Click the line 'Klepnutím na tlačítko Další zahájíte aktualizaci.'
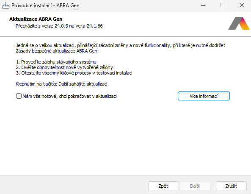The image size is (251, 194). [x=62, y=84]
